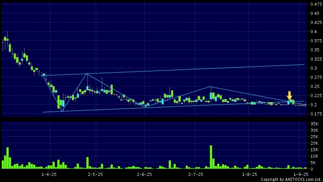Click the 1-4-25 date label

pos(49,174)
